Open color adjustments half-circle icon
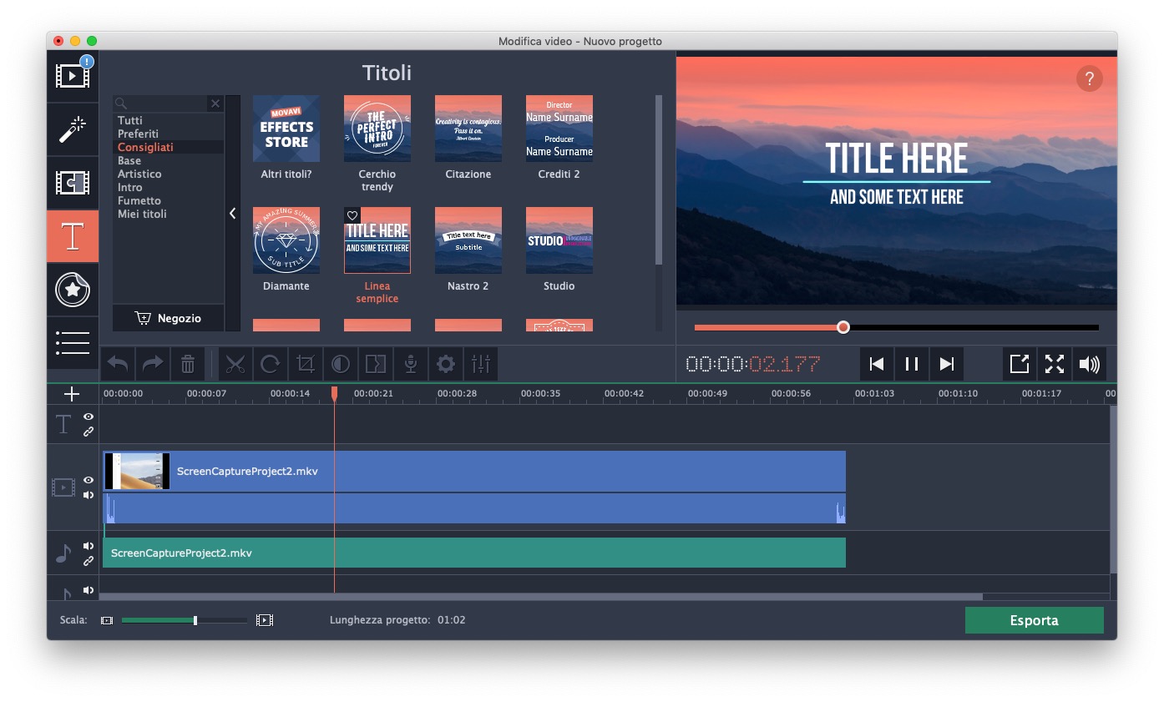Image resolution: width=1164 pixels, height=702 pixels. point(341,364)
